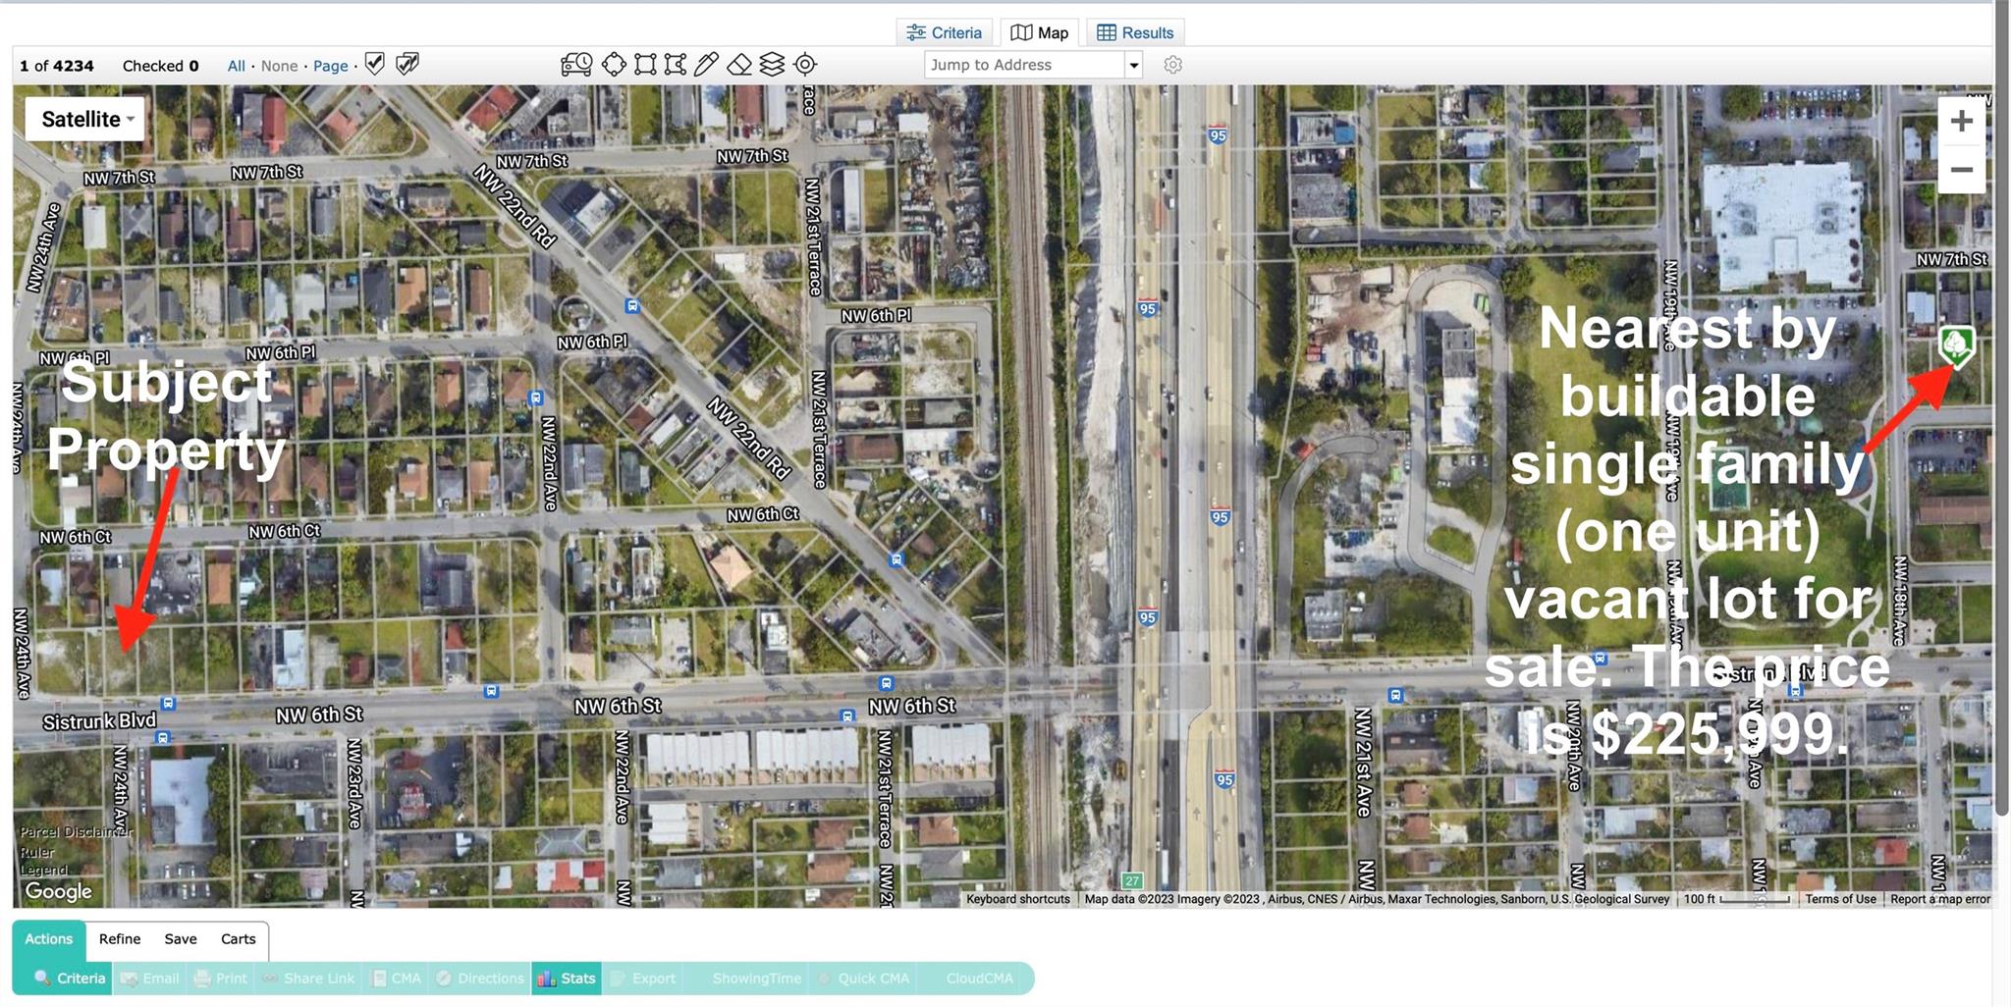Select the polygon shape drawing tool

point(675,65)
